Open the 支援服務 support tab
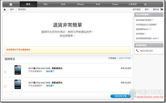Screen dimensions: 166x103 pos(132,4)
